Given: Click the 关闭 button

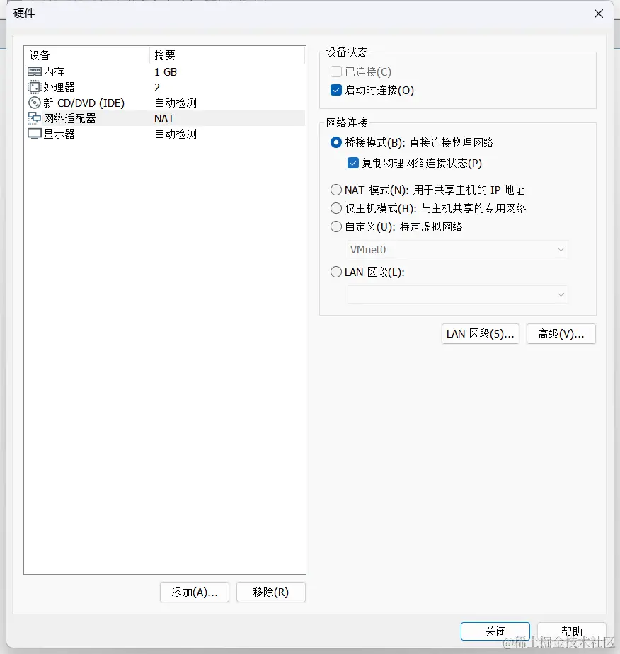Looking at the screenshot, I should click(495, 631).
